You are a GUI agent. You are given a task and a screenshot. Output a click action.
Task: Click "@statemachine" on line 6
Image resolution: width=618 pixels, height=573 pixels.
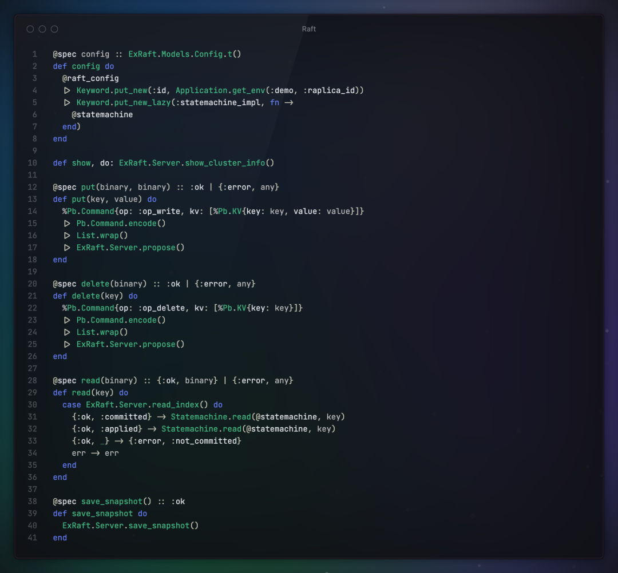coord(102,114)
